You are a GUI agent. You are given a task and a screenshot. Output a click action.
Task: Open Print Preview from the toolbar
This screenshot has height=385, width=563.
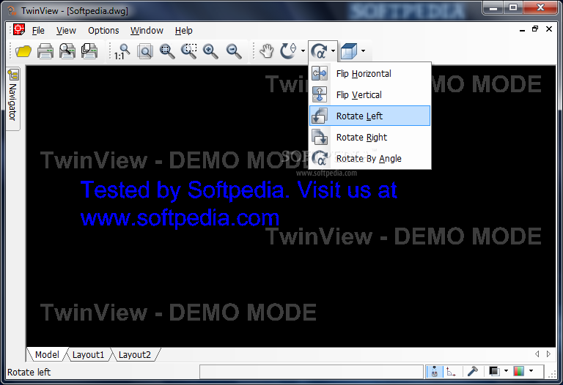tap(67, 51)
